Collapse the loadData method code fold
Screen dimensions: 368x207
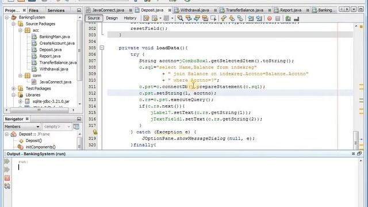tap(102, 48)
